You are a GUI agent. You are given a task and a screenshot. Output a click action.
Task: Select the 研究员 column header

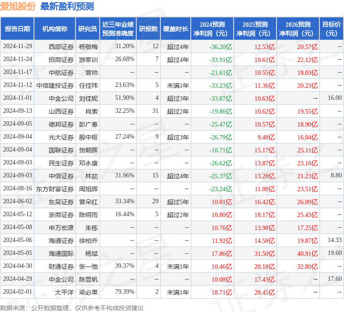point(88,29)
